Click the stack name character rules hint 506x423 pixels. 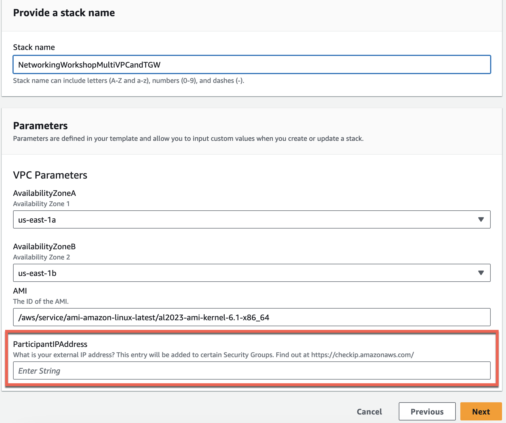click(x=128, y=81)
